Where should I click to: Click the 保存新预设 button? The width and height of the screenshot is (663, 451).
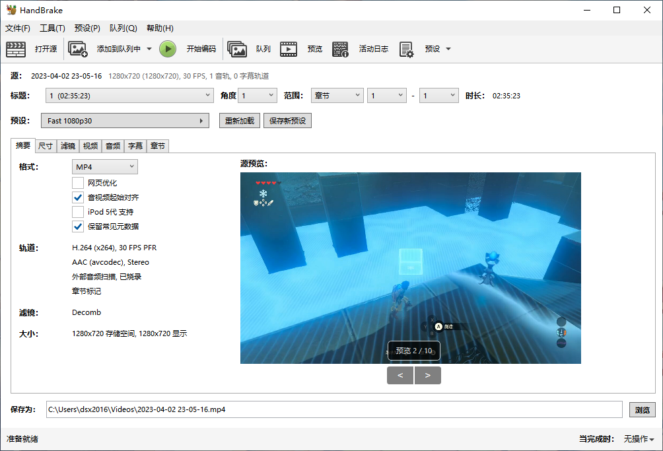(x=287, y=121)
